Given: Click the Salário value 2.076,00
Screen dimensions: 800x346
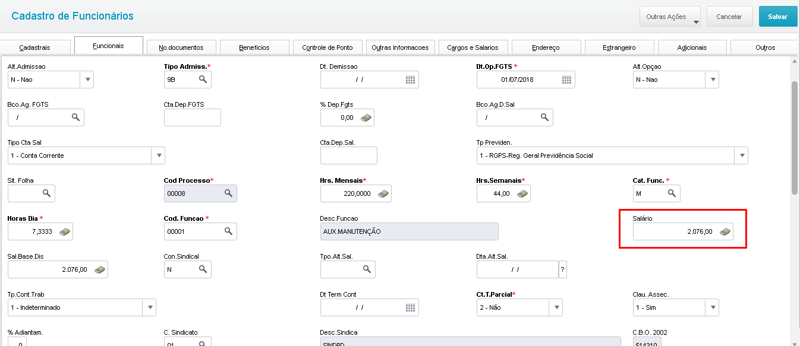Looking at the screenshot, I should coord(700,231).
